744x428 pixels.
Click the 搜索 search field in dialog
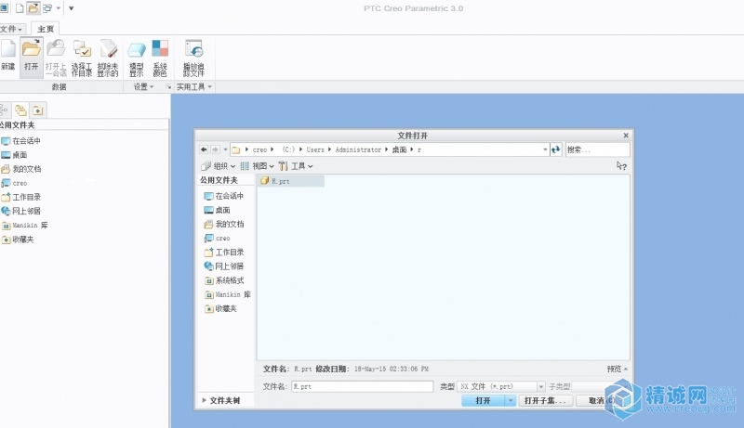point(597,149)
